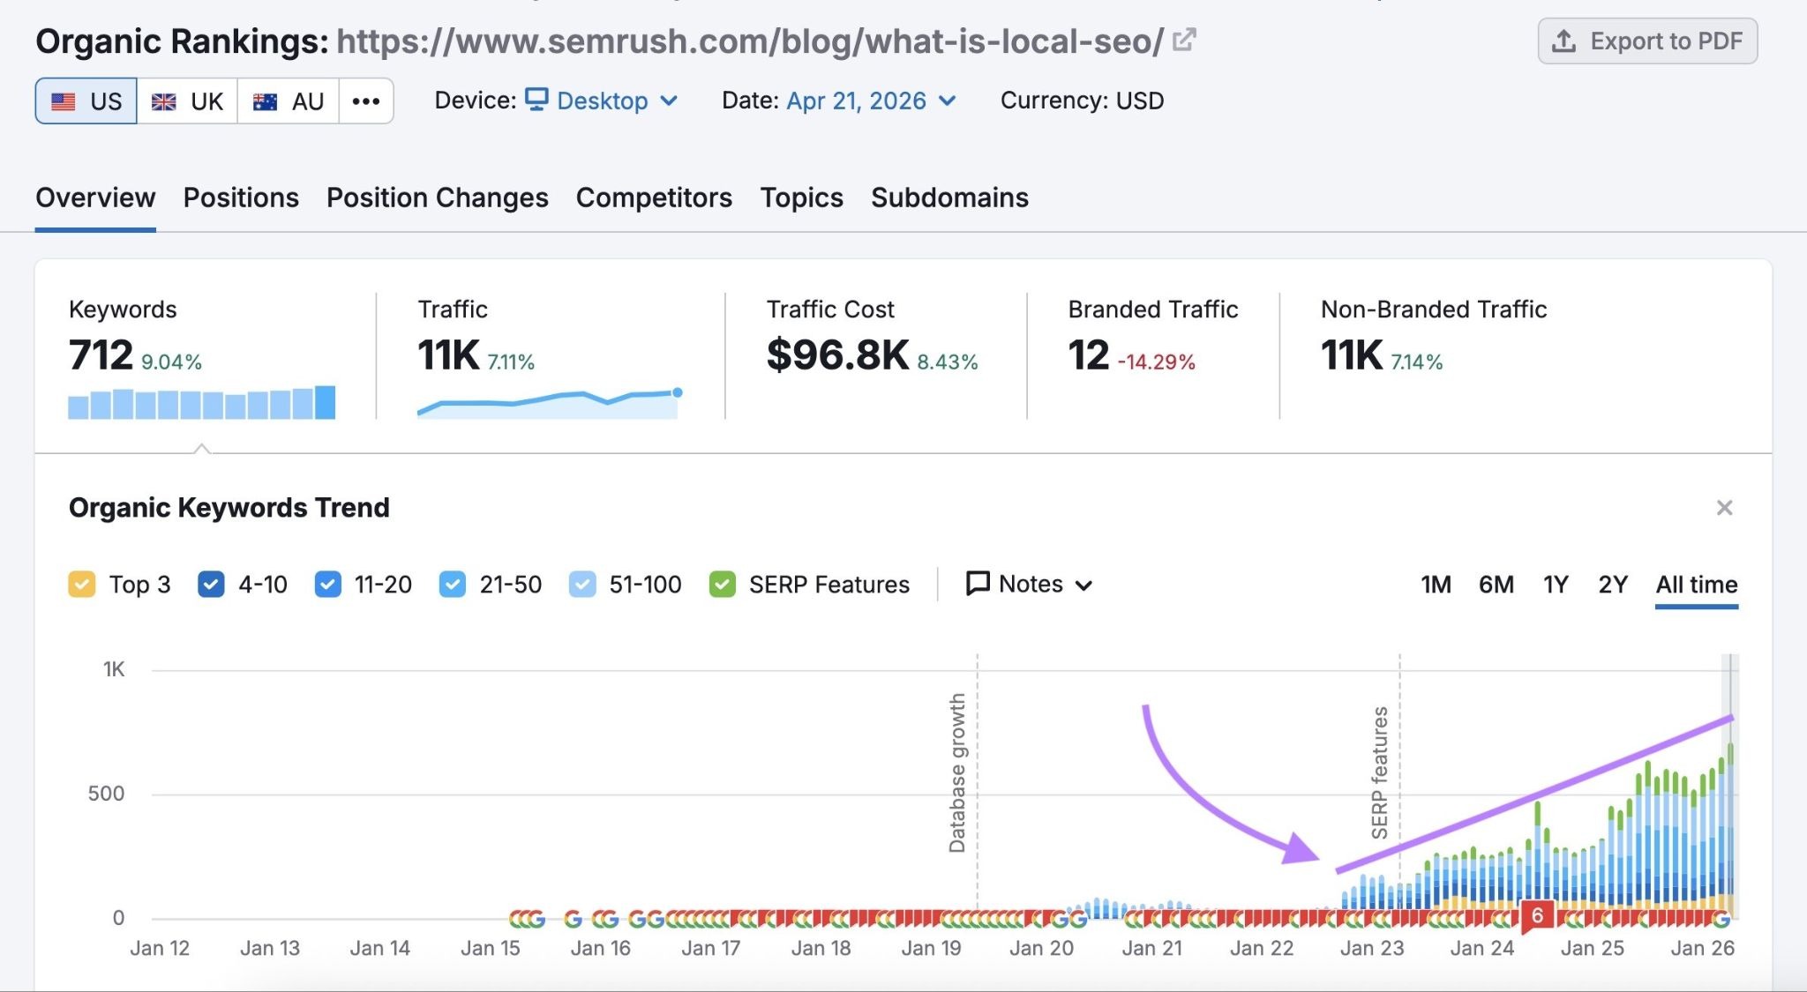Select the All time range
The height and width of the screenshot is (992, 1807).
pyautogui.click(x=1697, y=585)
